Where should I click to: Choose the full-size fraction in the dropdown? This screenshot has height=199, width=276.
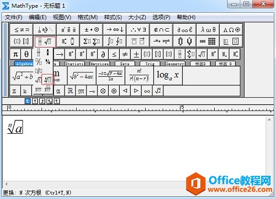[x=39, y=53]
